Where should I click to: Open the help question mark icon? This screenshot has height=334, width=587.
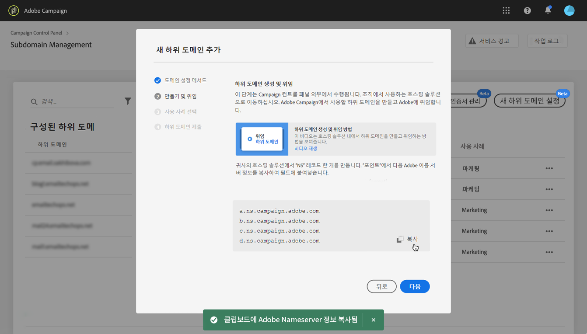click(x=527, y=10)
